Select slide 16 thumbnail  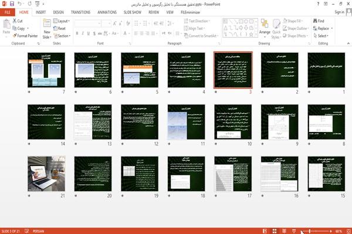click(x=279, y=174)
